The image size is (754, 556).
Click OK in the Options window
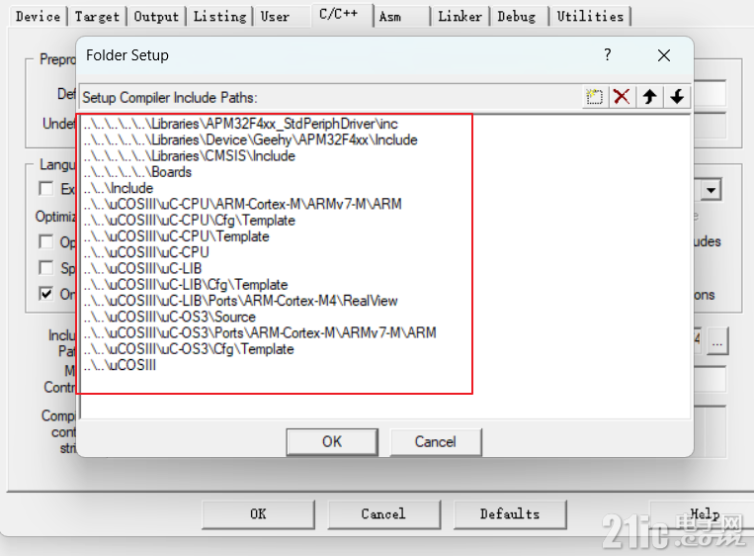(258, 514)
